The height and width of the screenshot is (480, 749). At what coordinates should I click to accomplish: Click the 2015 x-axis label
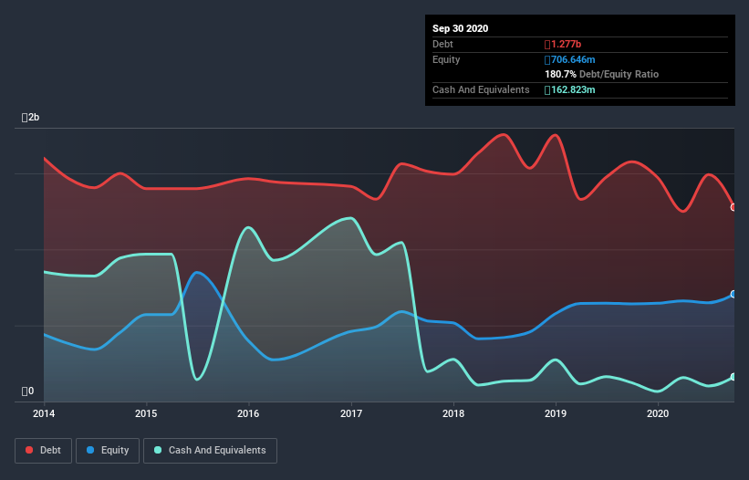coord(146,413)
